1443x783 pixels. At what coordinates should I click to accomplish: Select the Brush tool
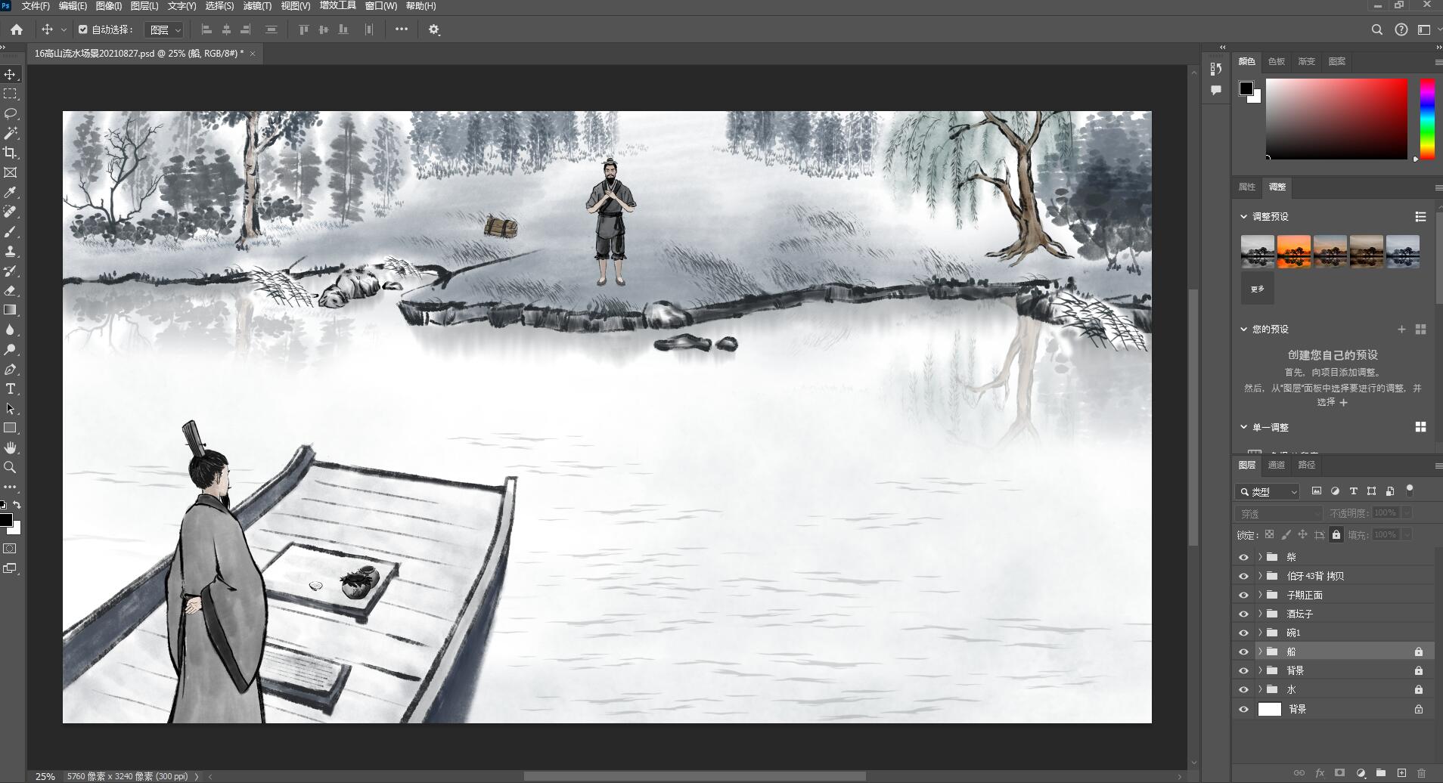pyautogui.click(x=11, y=231)
